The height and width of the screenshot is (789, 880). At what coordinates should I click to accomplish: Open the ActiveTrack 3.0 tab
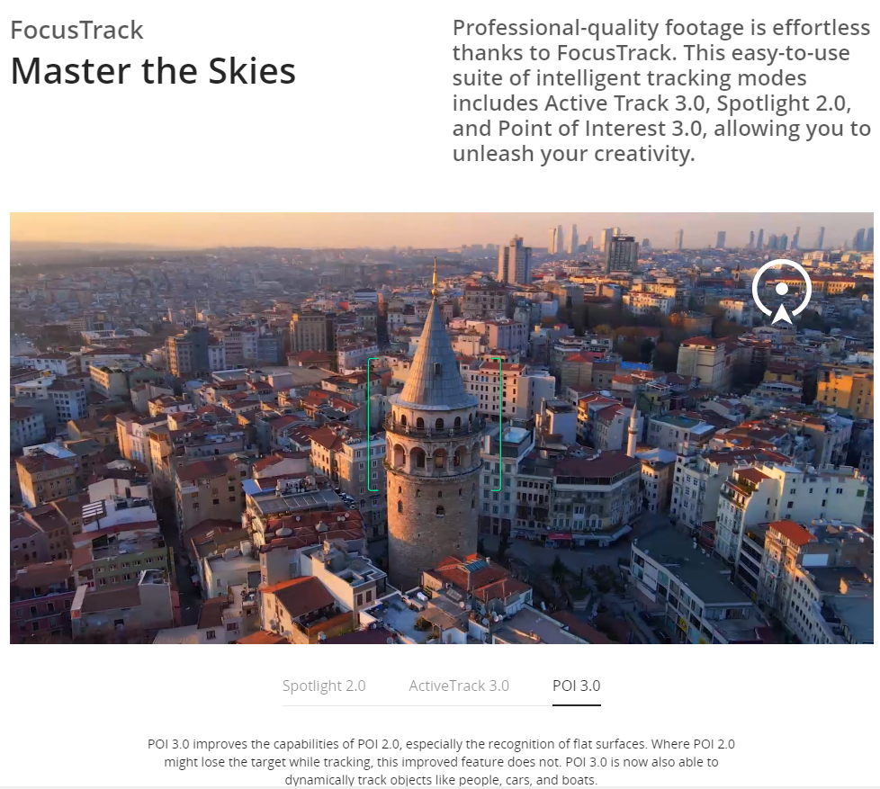click(459, 686)
